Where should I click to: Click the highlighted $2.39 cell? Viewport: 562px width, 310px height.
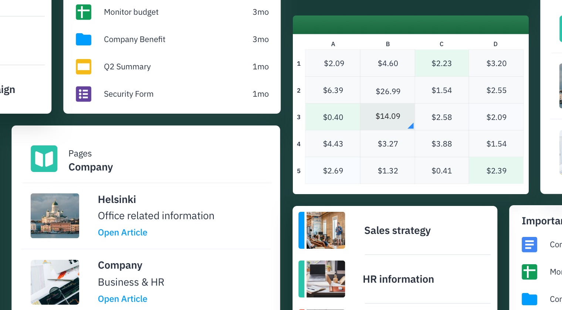496,171
